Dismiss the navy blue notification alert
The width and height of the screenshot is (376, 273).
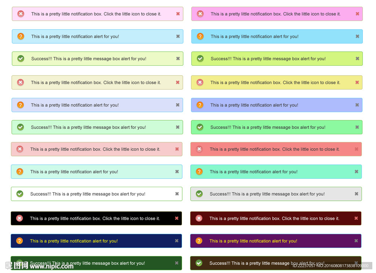point(177,241)
